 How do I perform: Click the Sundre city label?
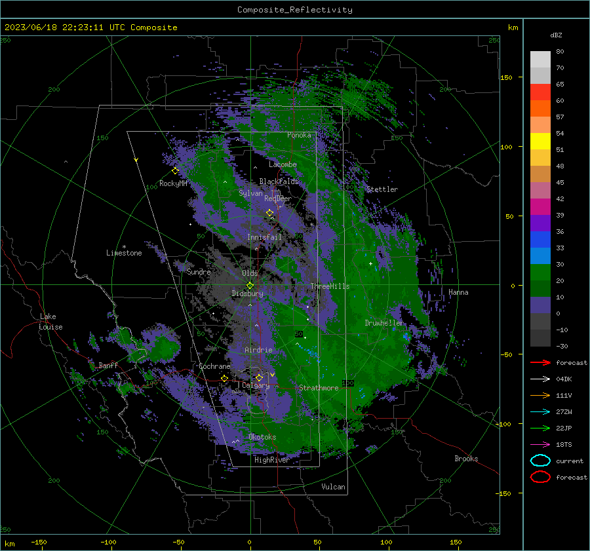click(x=199, y=271)
